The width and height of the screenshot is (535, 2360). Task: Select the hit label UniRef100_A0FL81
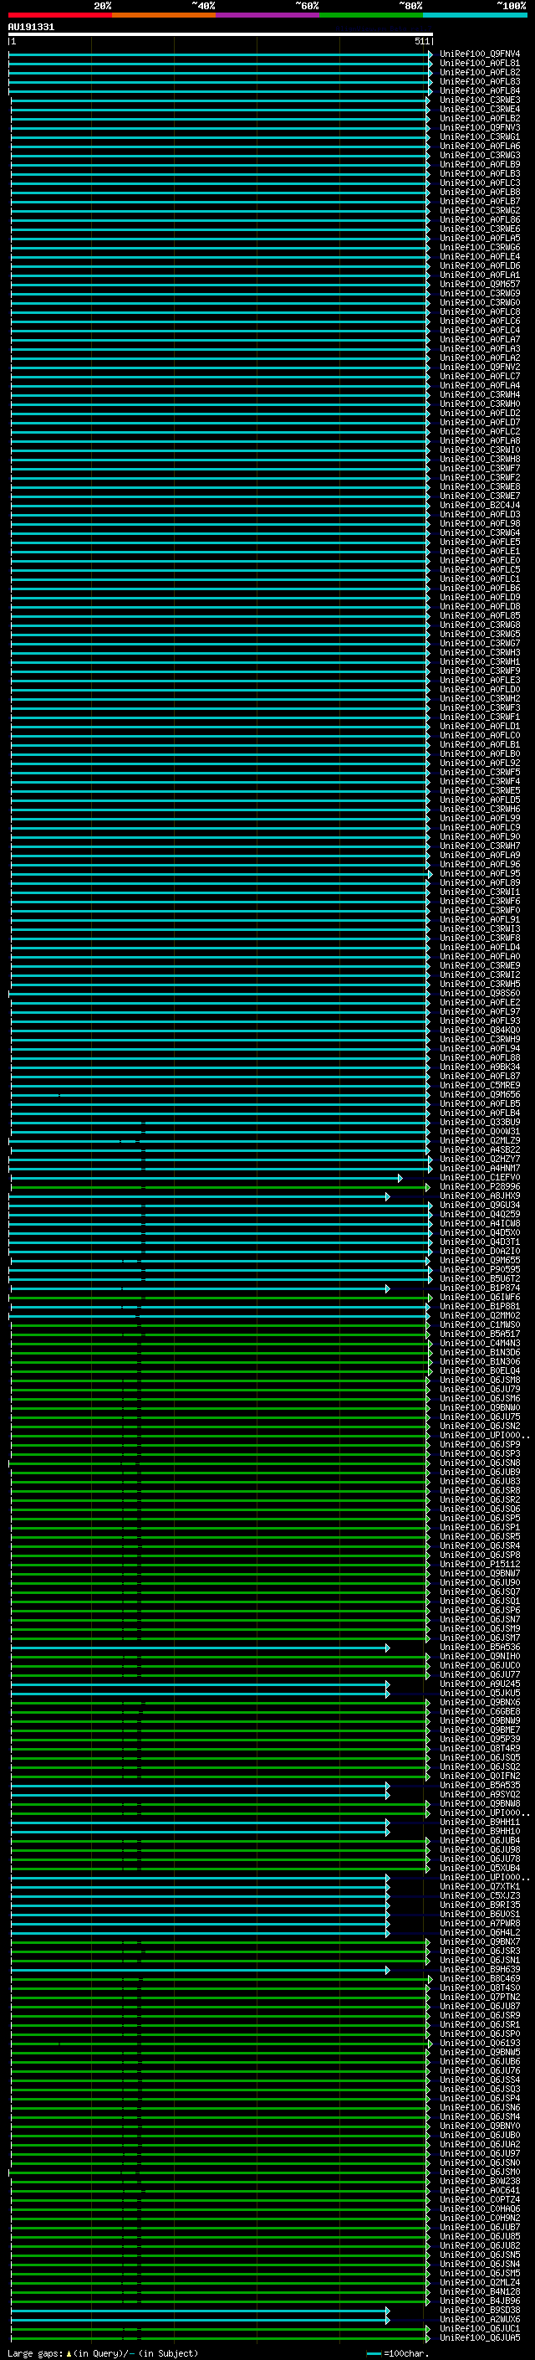tap(480, 64)
